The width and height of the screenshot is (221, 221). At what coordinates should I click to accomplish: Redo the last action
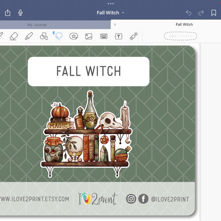coord(201,13)
